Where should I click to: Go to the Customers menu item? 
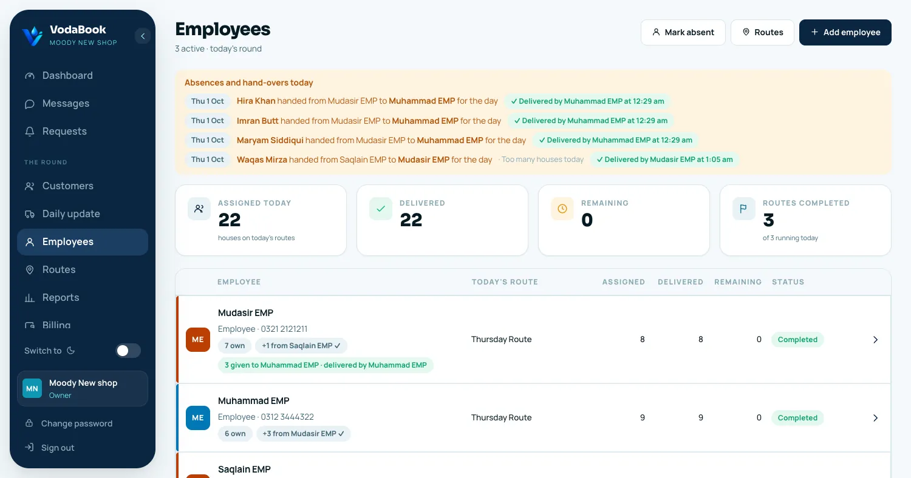click(x=83, y=186)
